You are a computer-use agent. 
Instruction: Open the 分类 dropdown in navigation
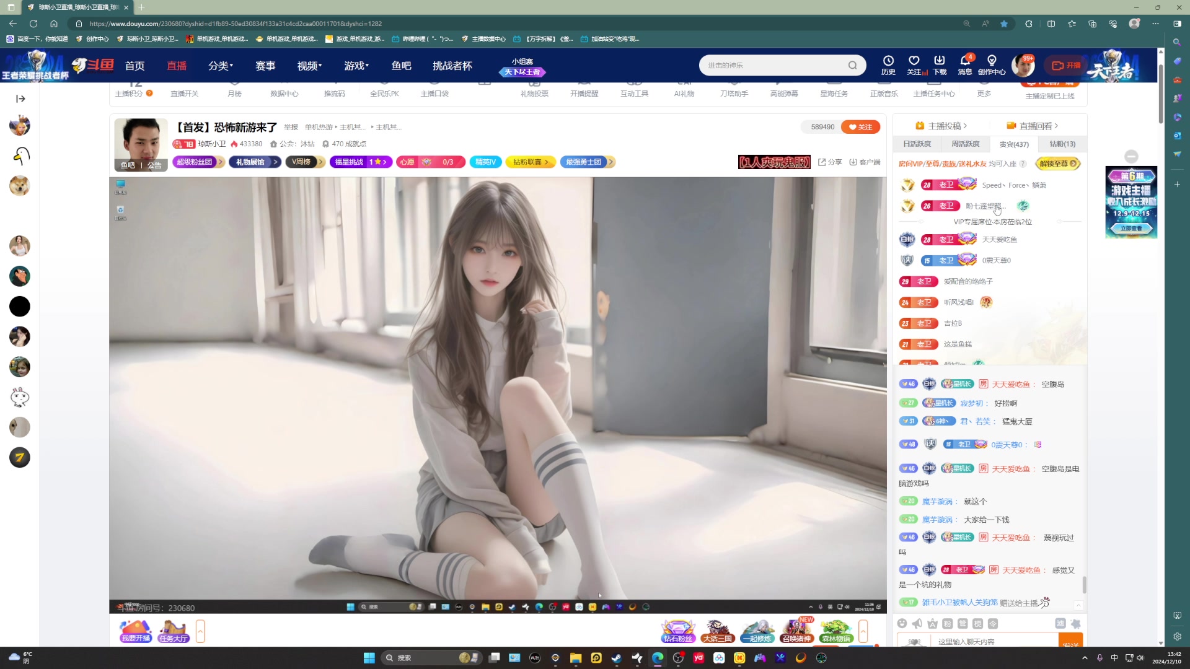221,66
